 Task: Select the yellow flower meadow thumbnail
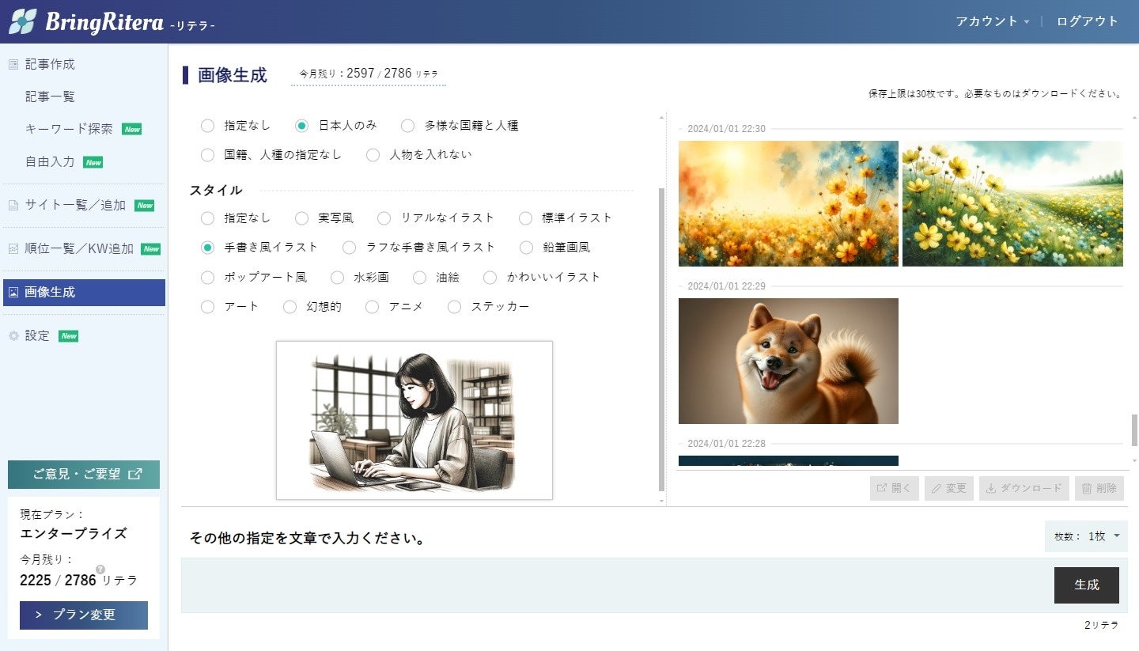click(x=1012, y=203)
